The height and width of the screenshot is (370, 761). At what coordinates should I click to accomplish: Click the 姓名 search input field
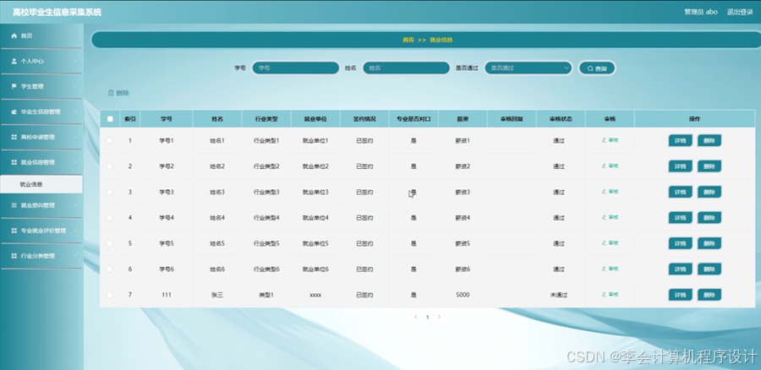(406, 68)
